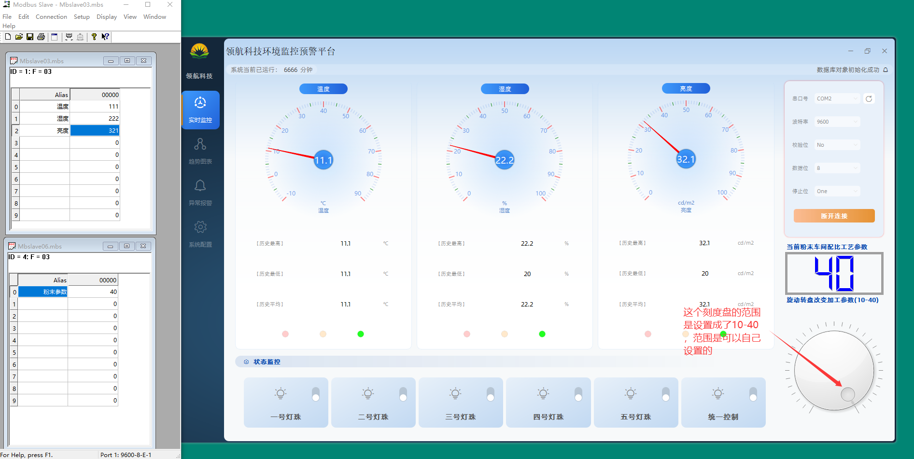914x459 pixels.
Task: Click the red status light under humidity gauge
Action: pyautogui.click(x=467, y=334)
